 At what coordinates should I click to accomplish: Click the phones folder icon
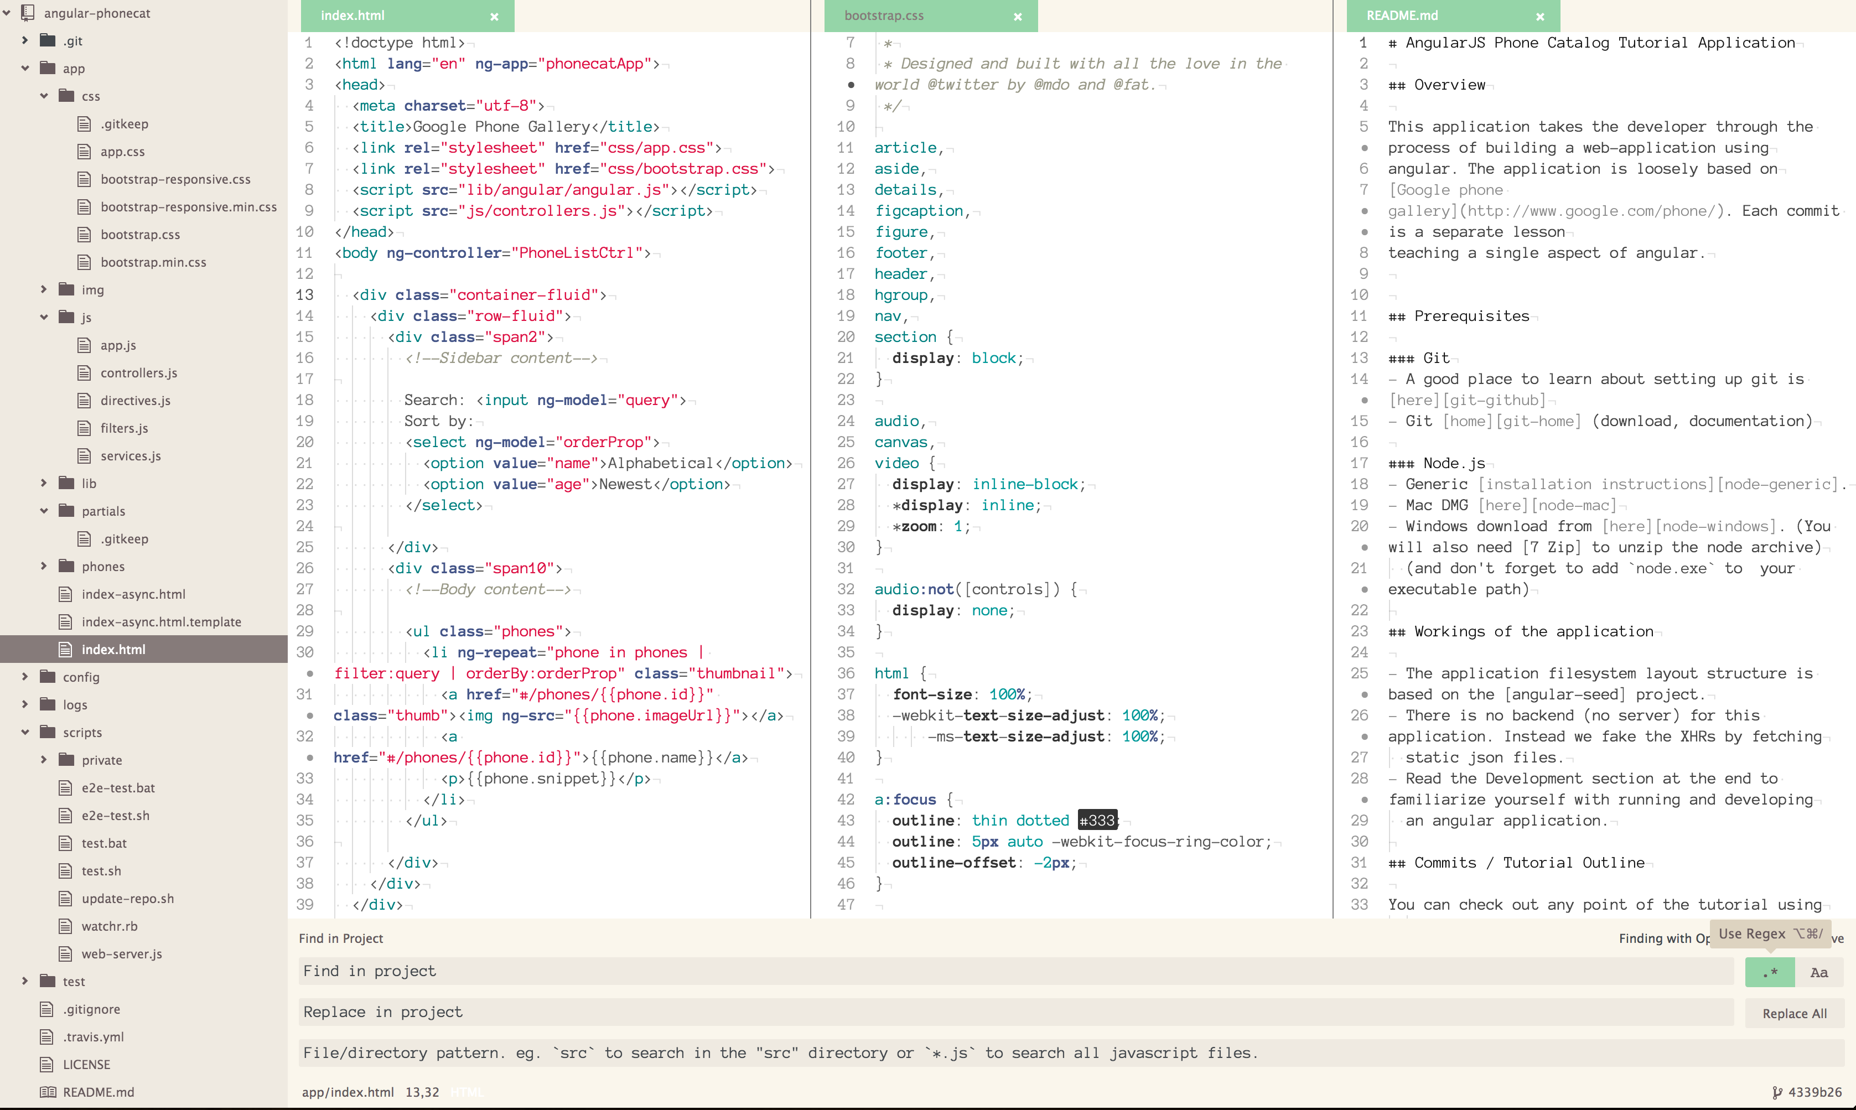pyautogui.click(x=66, y=566)
